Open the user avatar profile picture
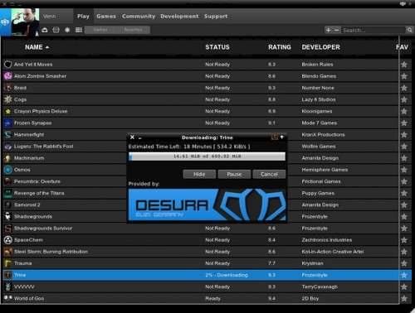This screenshot has height=313, width=415. pos(25,22)
